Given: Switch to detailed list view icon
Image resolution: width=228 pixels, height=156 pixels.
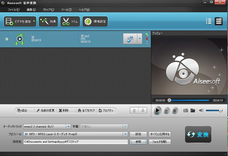Looking at the screenshot, I should (209, 21).
